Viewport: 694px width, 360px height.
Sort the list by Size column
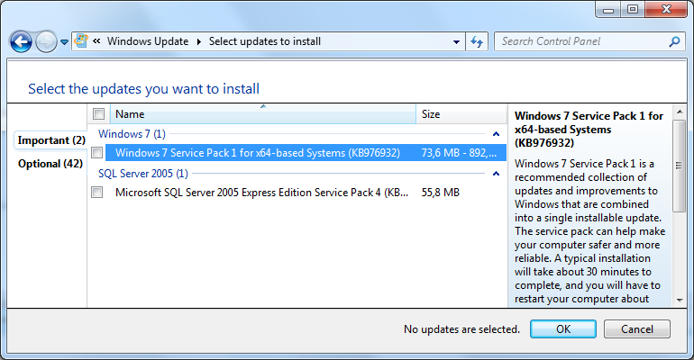click(461, 114)
